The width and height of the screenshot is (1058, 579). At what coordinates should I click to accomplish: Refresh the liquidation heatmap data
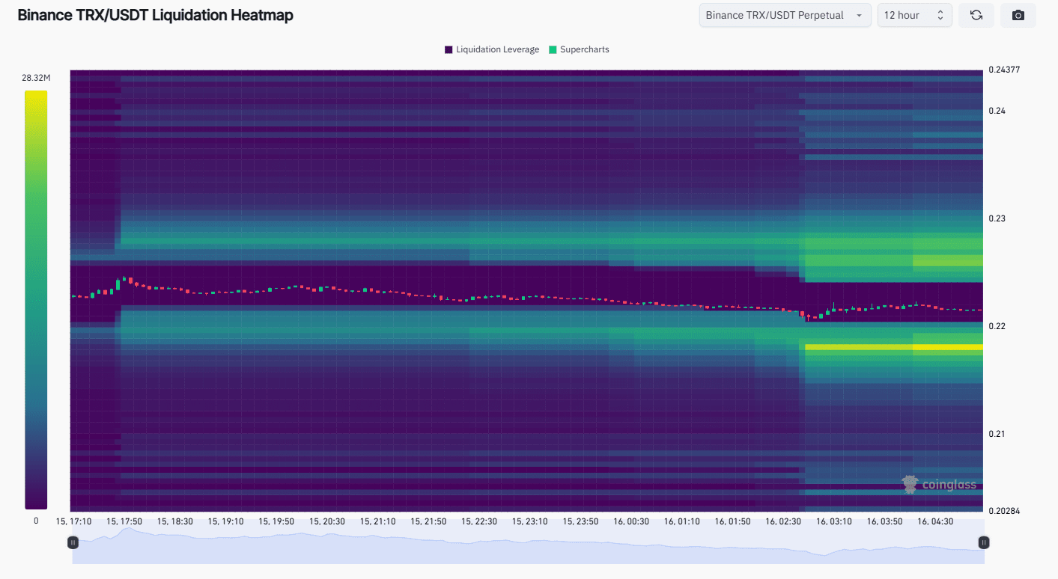(976, 15)
